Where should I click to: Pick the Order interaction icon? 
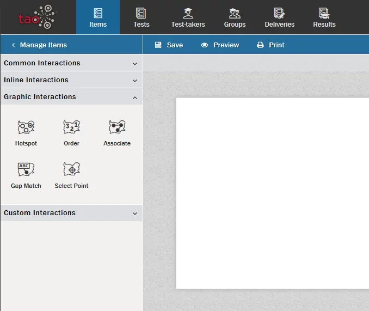coord(71,127)
